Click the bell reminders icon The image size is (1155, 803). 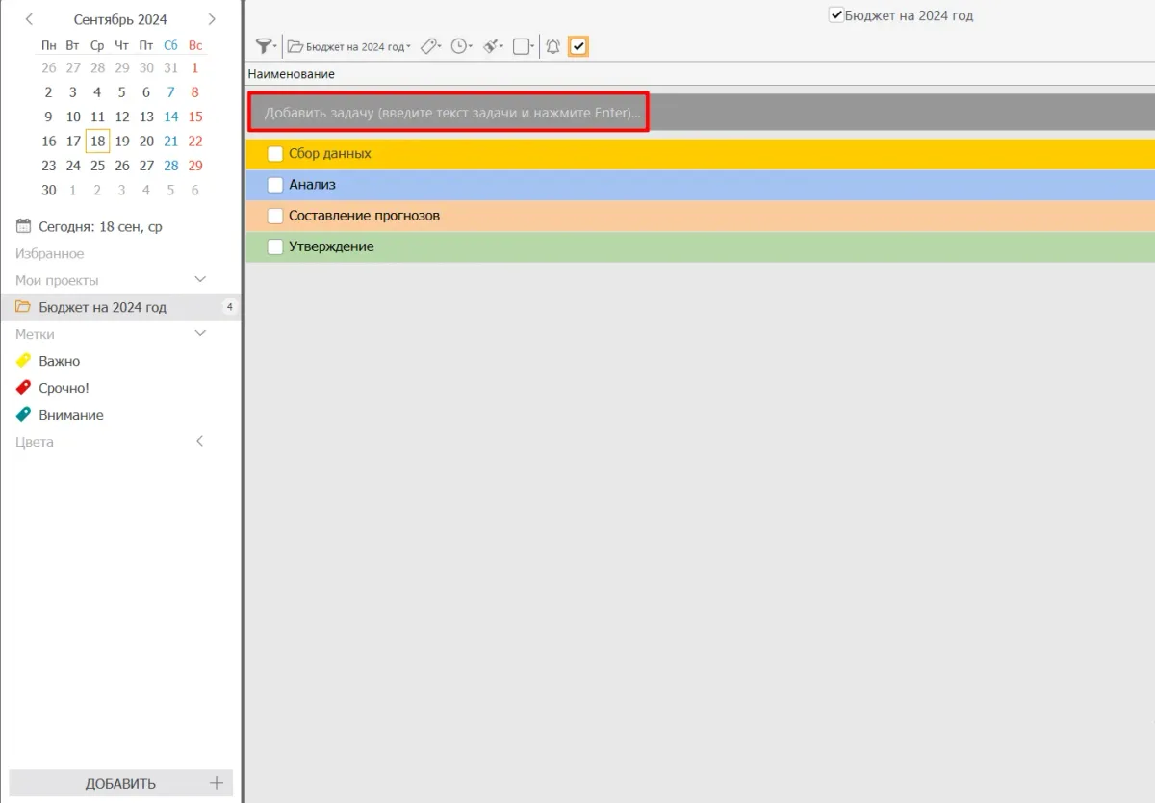point(552,46)
